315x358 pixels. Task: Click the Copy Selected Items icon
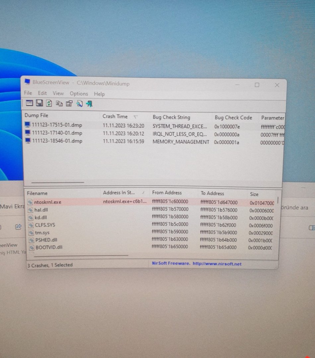59,104
